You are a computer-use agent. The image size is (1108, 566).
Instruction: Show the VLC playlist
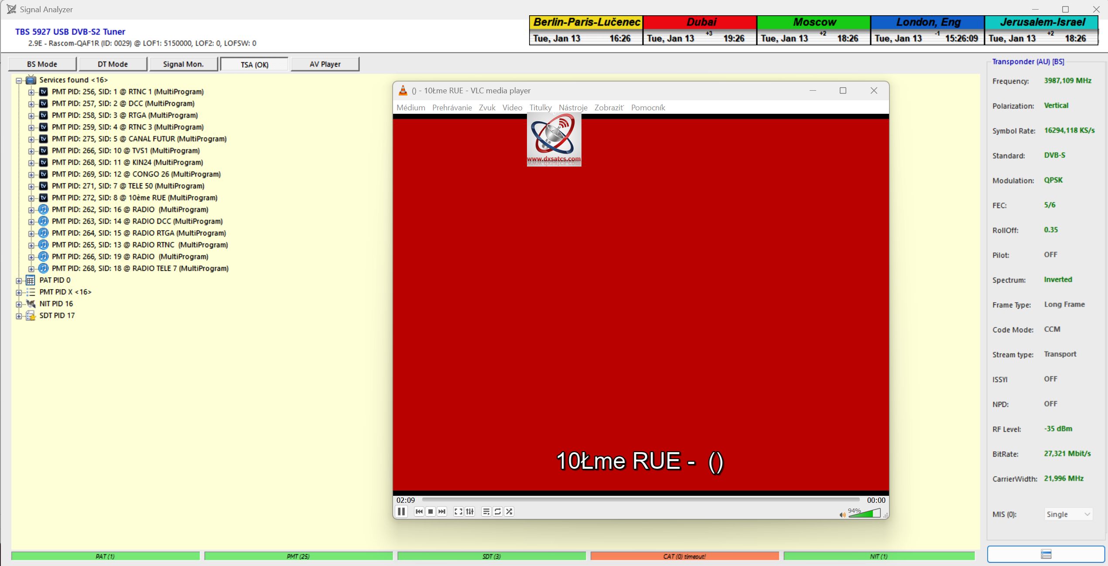pyautogui.click(x=486, y=511)
